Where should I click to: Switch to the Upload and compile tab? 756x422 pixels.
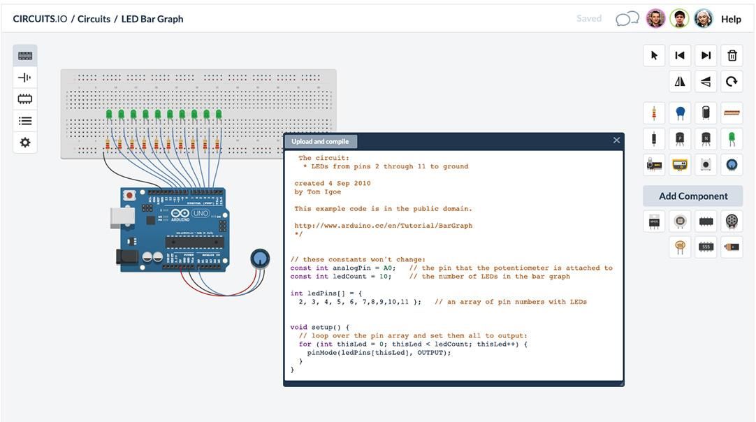pyautogui.click(x=321, y=140)
